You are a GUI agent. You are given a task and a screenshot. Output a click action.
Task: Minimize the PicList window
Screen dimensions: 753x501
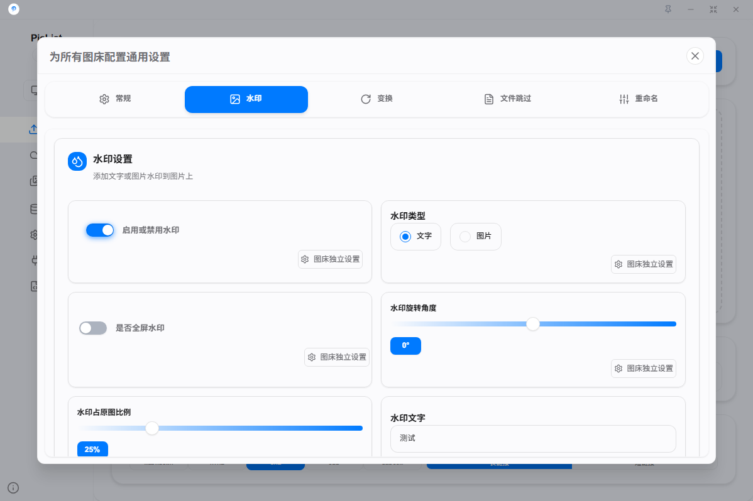(x=691, y=9)
